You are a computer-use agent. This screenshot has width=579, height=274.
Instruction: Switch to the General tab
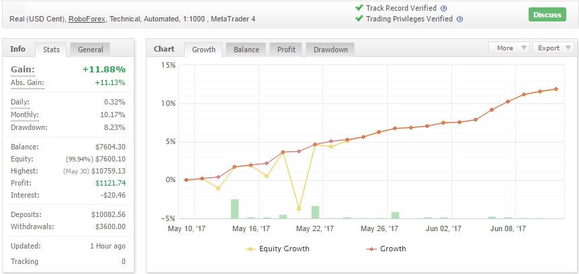(x=90, y=50)
